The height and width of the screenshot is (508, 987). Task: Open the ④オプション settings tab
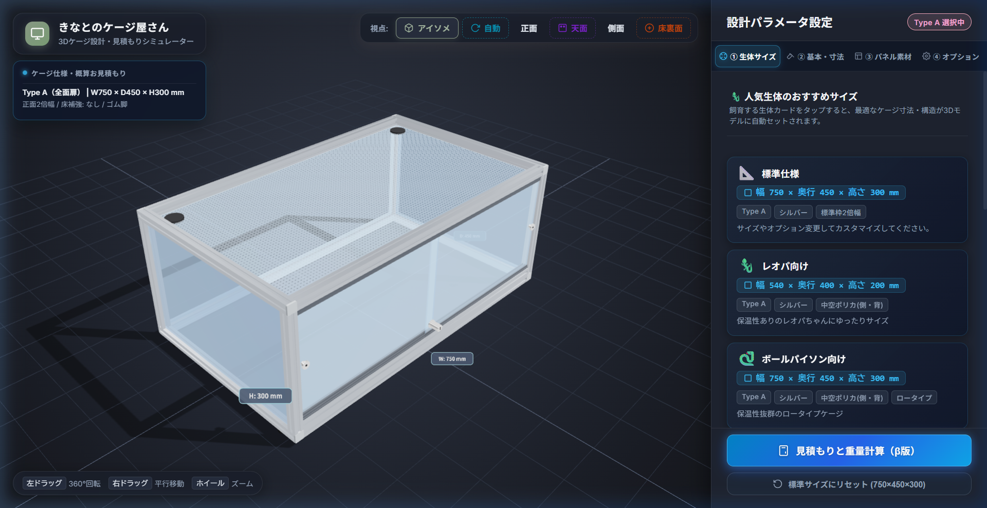(951, 57)
